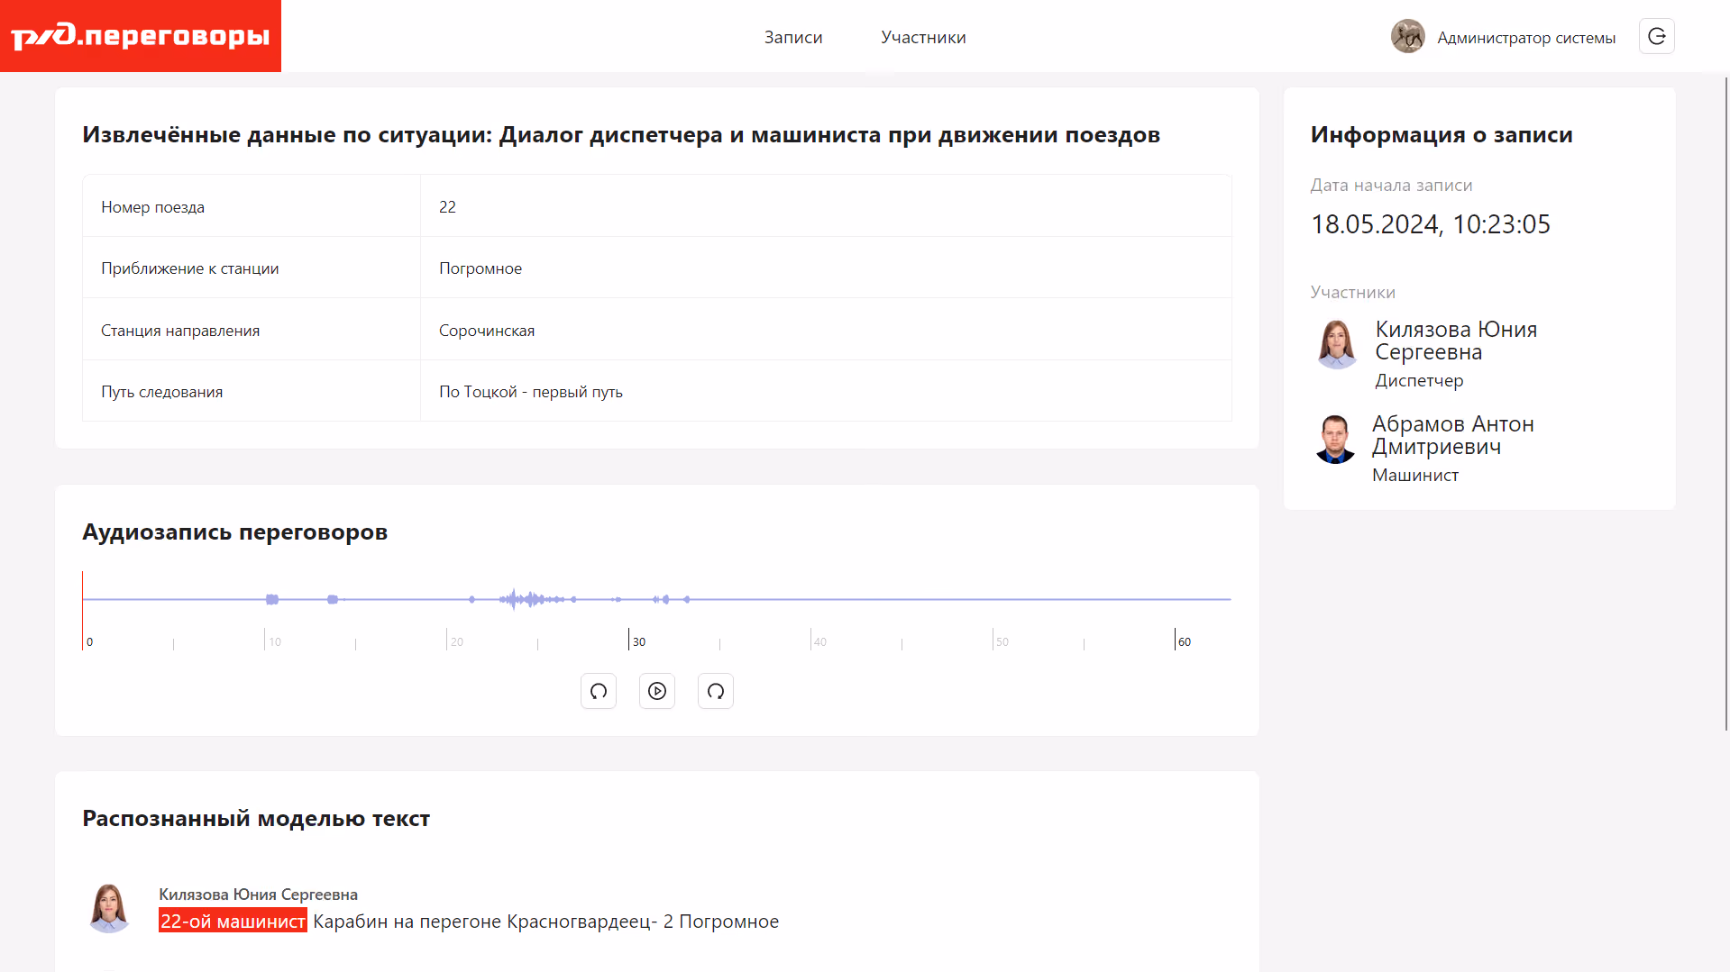Click the administrator avatar image
The image size is (1730, 972).
click(x=1407, y=37)
